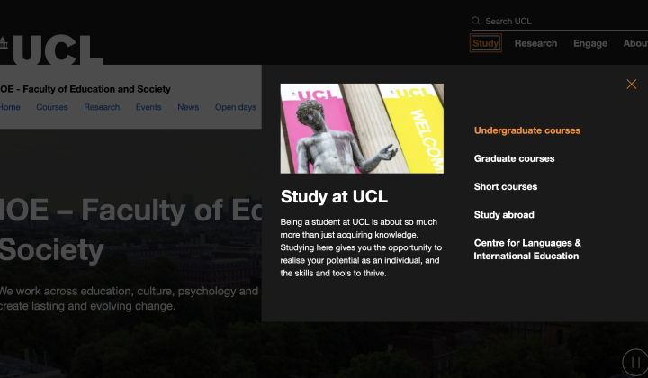Screen dimensions: 648x378
Task: Open Study abroad link
Action: click(x=504, y=215)
